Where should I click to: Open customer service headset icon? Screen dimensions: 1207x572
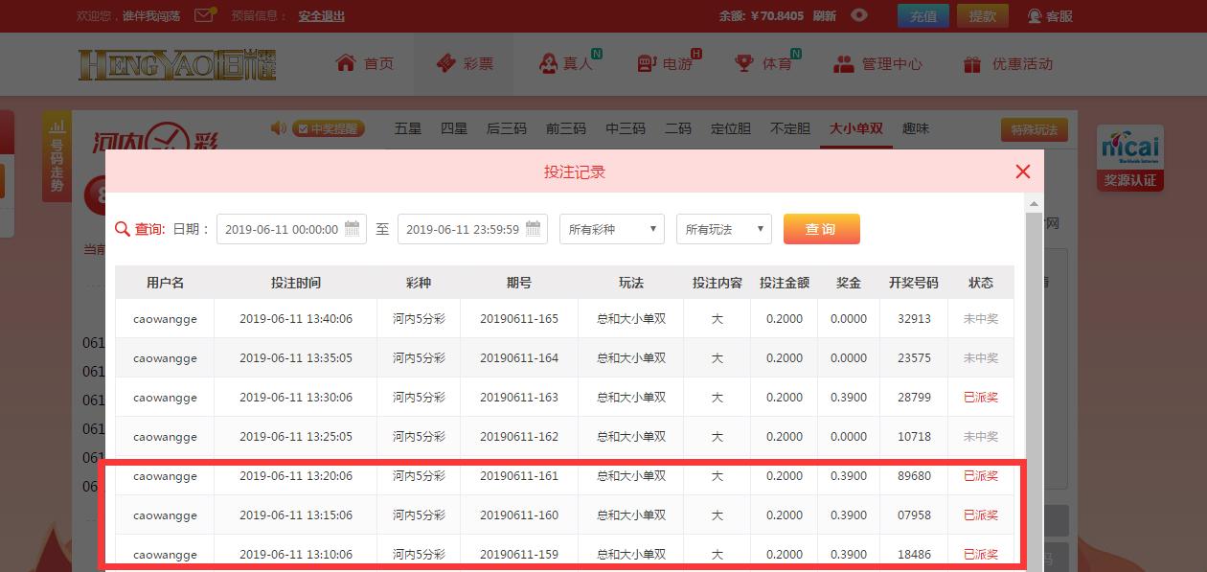tap(1035, 15)
